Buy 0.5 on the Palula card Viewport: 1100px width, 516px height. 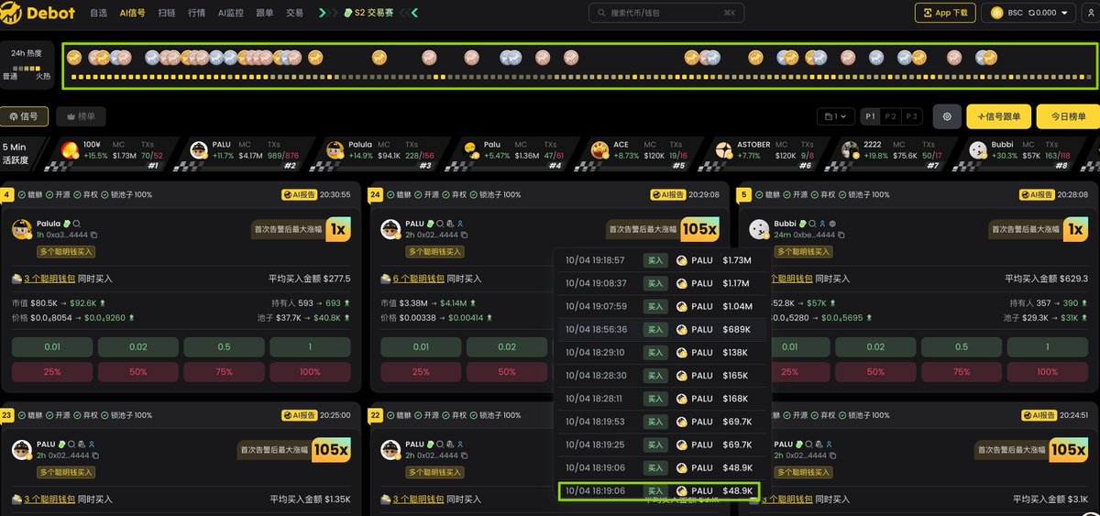tap(224, 347)
